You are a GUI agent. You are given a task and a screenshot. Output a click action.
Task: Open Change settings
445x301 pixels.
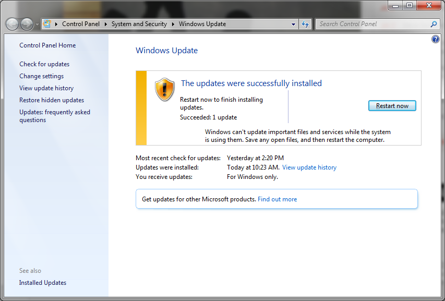41,76
